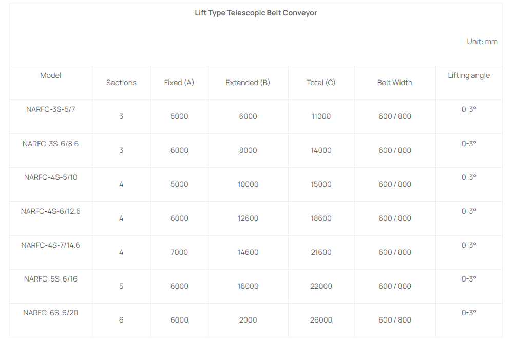Click the 12600 extended length value

pyautogui.click(x=248, y=218)
